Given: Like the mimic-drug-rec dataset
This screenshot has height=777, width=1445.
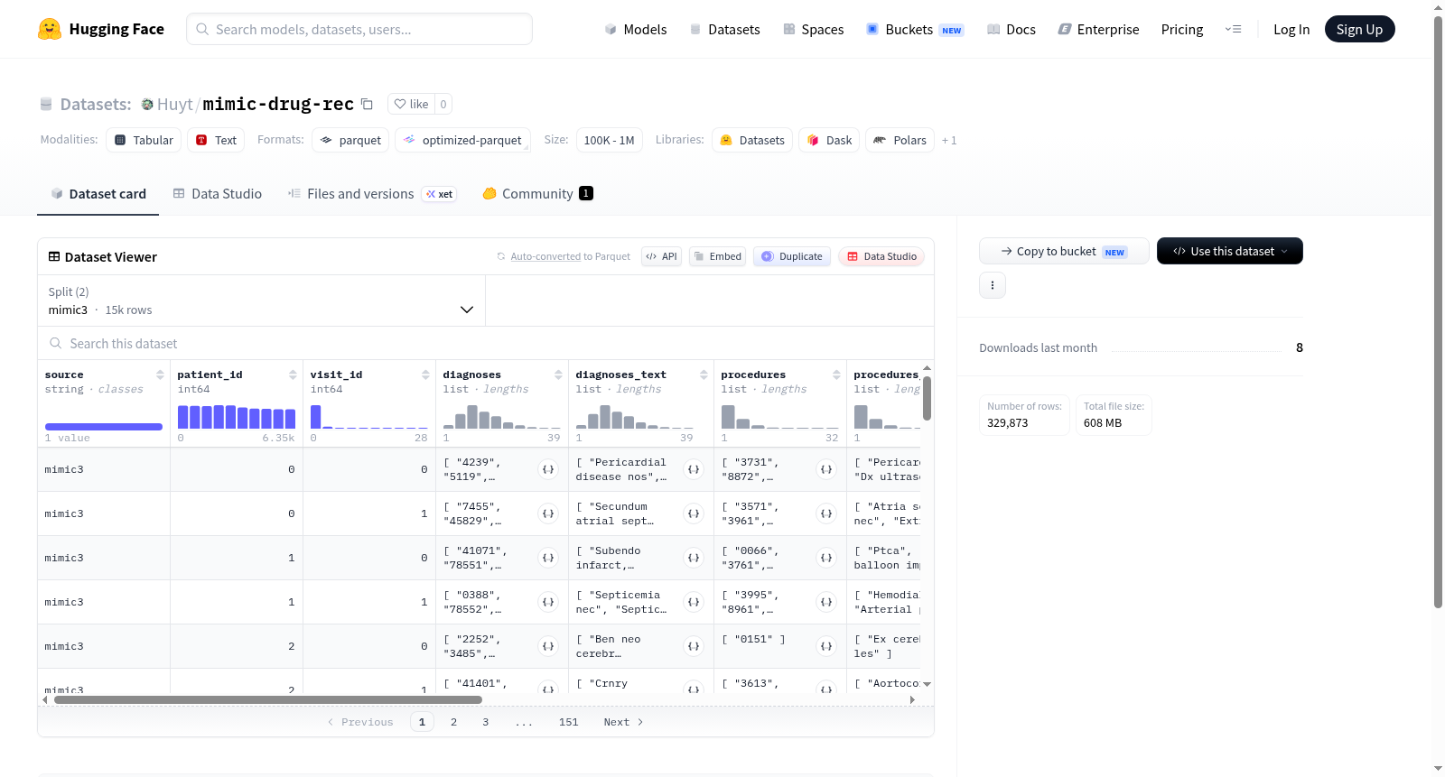Looking at the screenshot, I should [x=411, y=104].
